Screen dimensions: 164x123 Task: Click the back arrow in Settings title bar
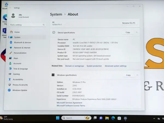click(x=10, y=8)
